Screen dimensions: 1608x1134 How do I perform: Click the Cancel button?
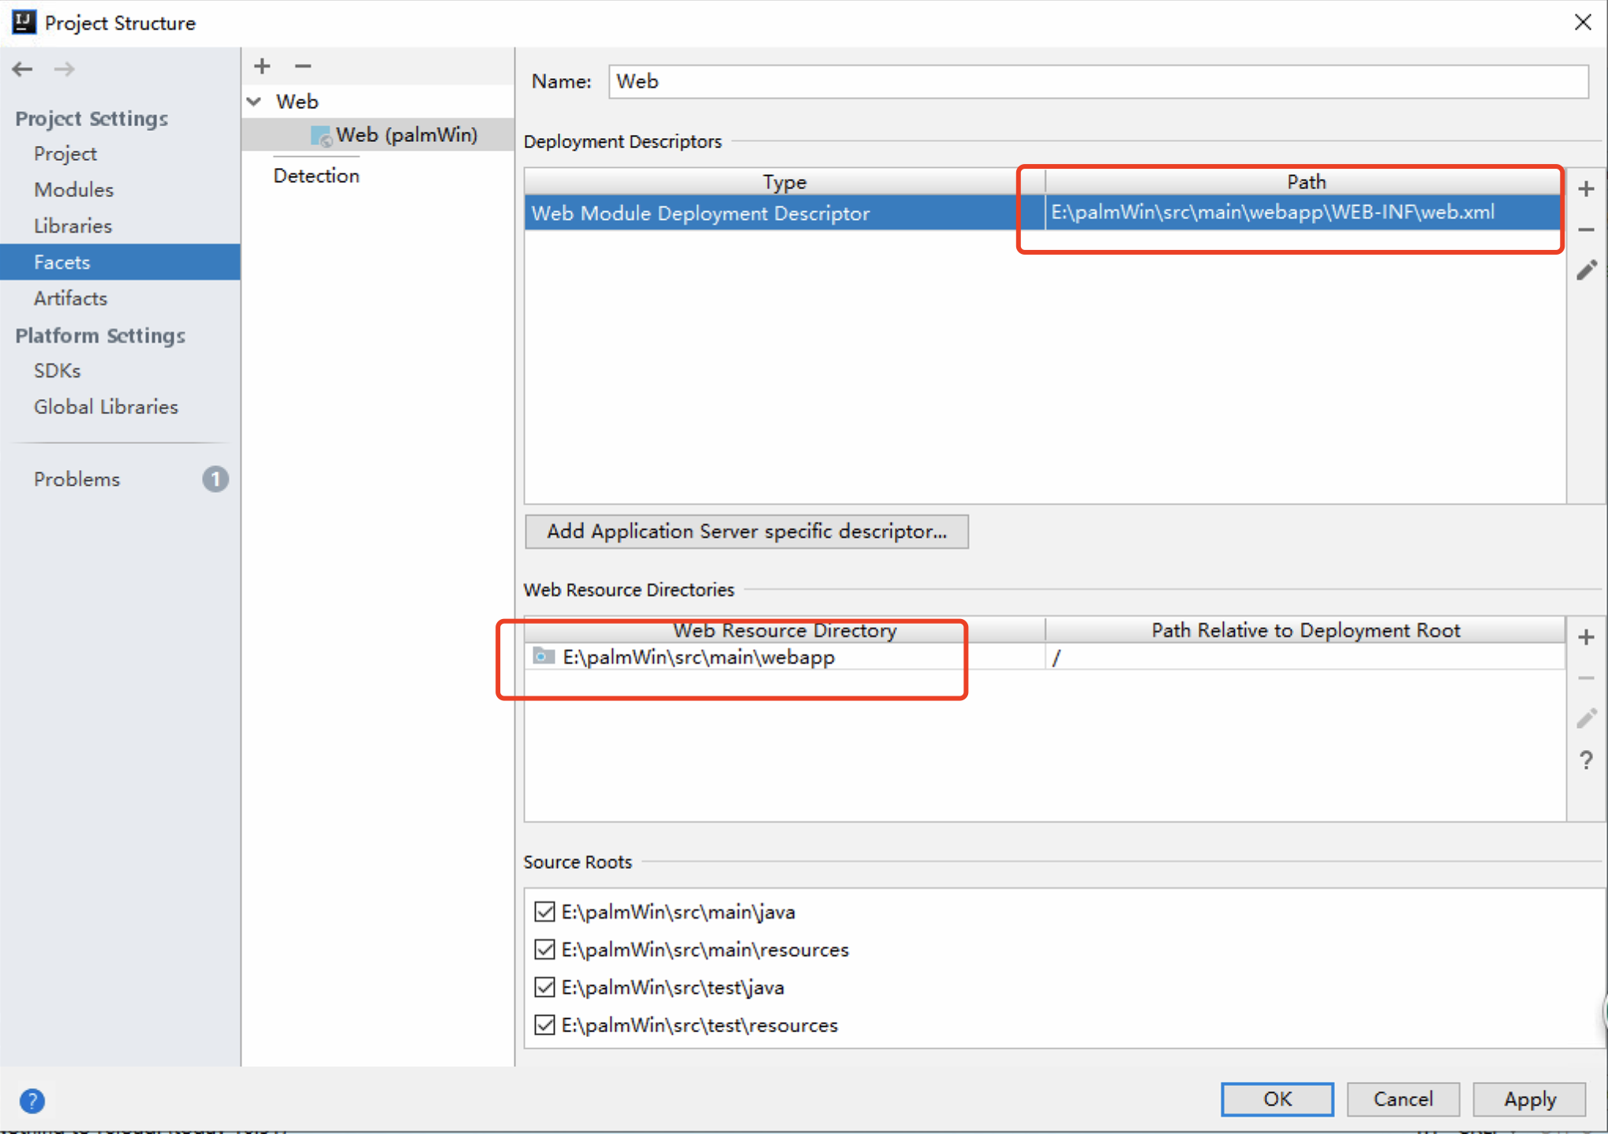[1403, 1099]
